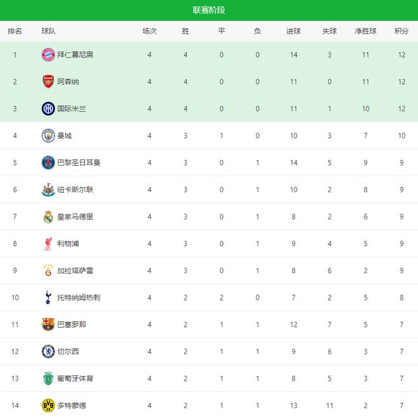This screenshot has height=418, width=418.
Task: Click the Manchester City club badge
Action: click(x=48, y=135)
